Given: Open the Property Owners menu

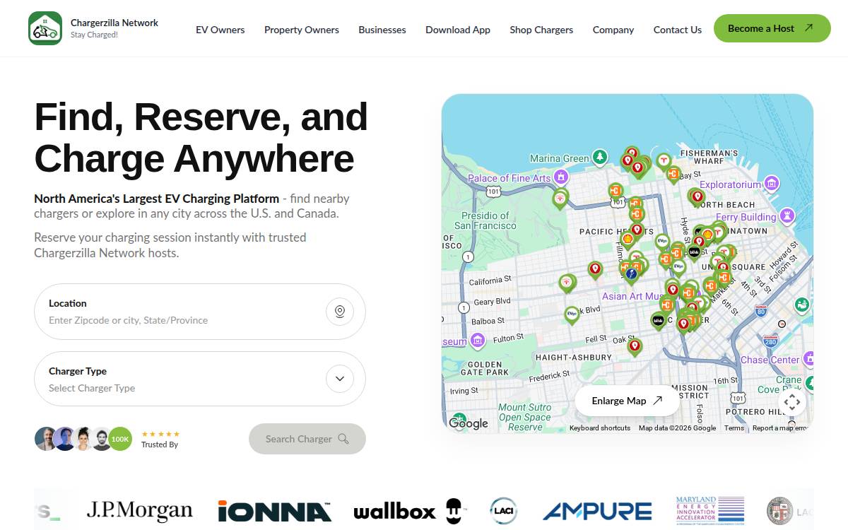Looking at the screenshot, I should tap(302, 30).
